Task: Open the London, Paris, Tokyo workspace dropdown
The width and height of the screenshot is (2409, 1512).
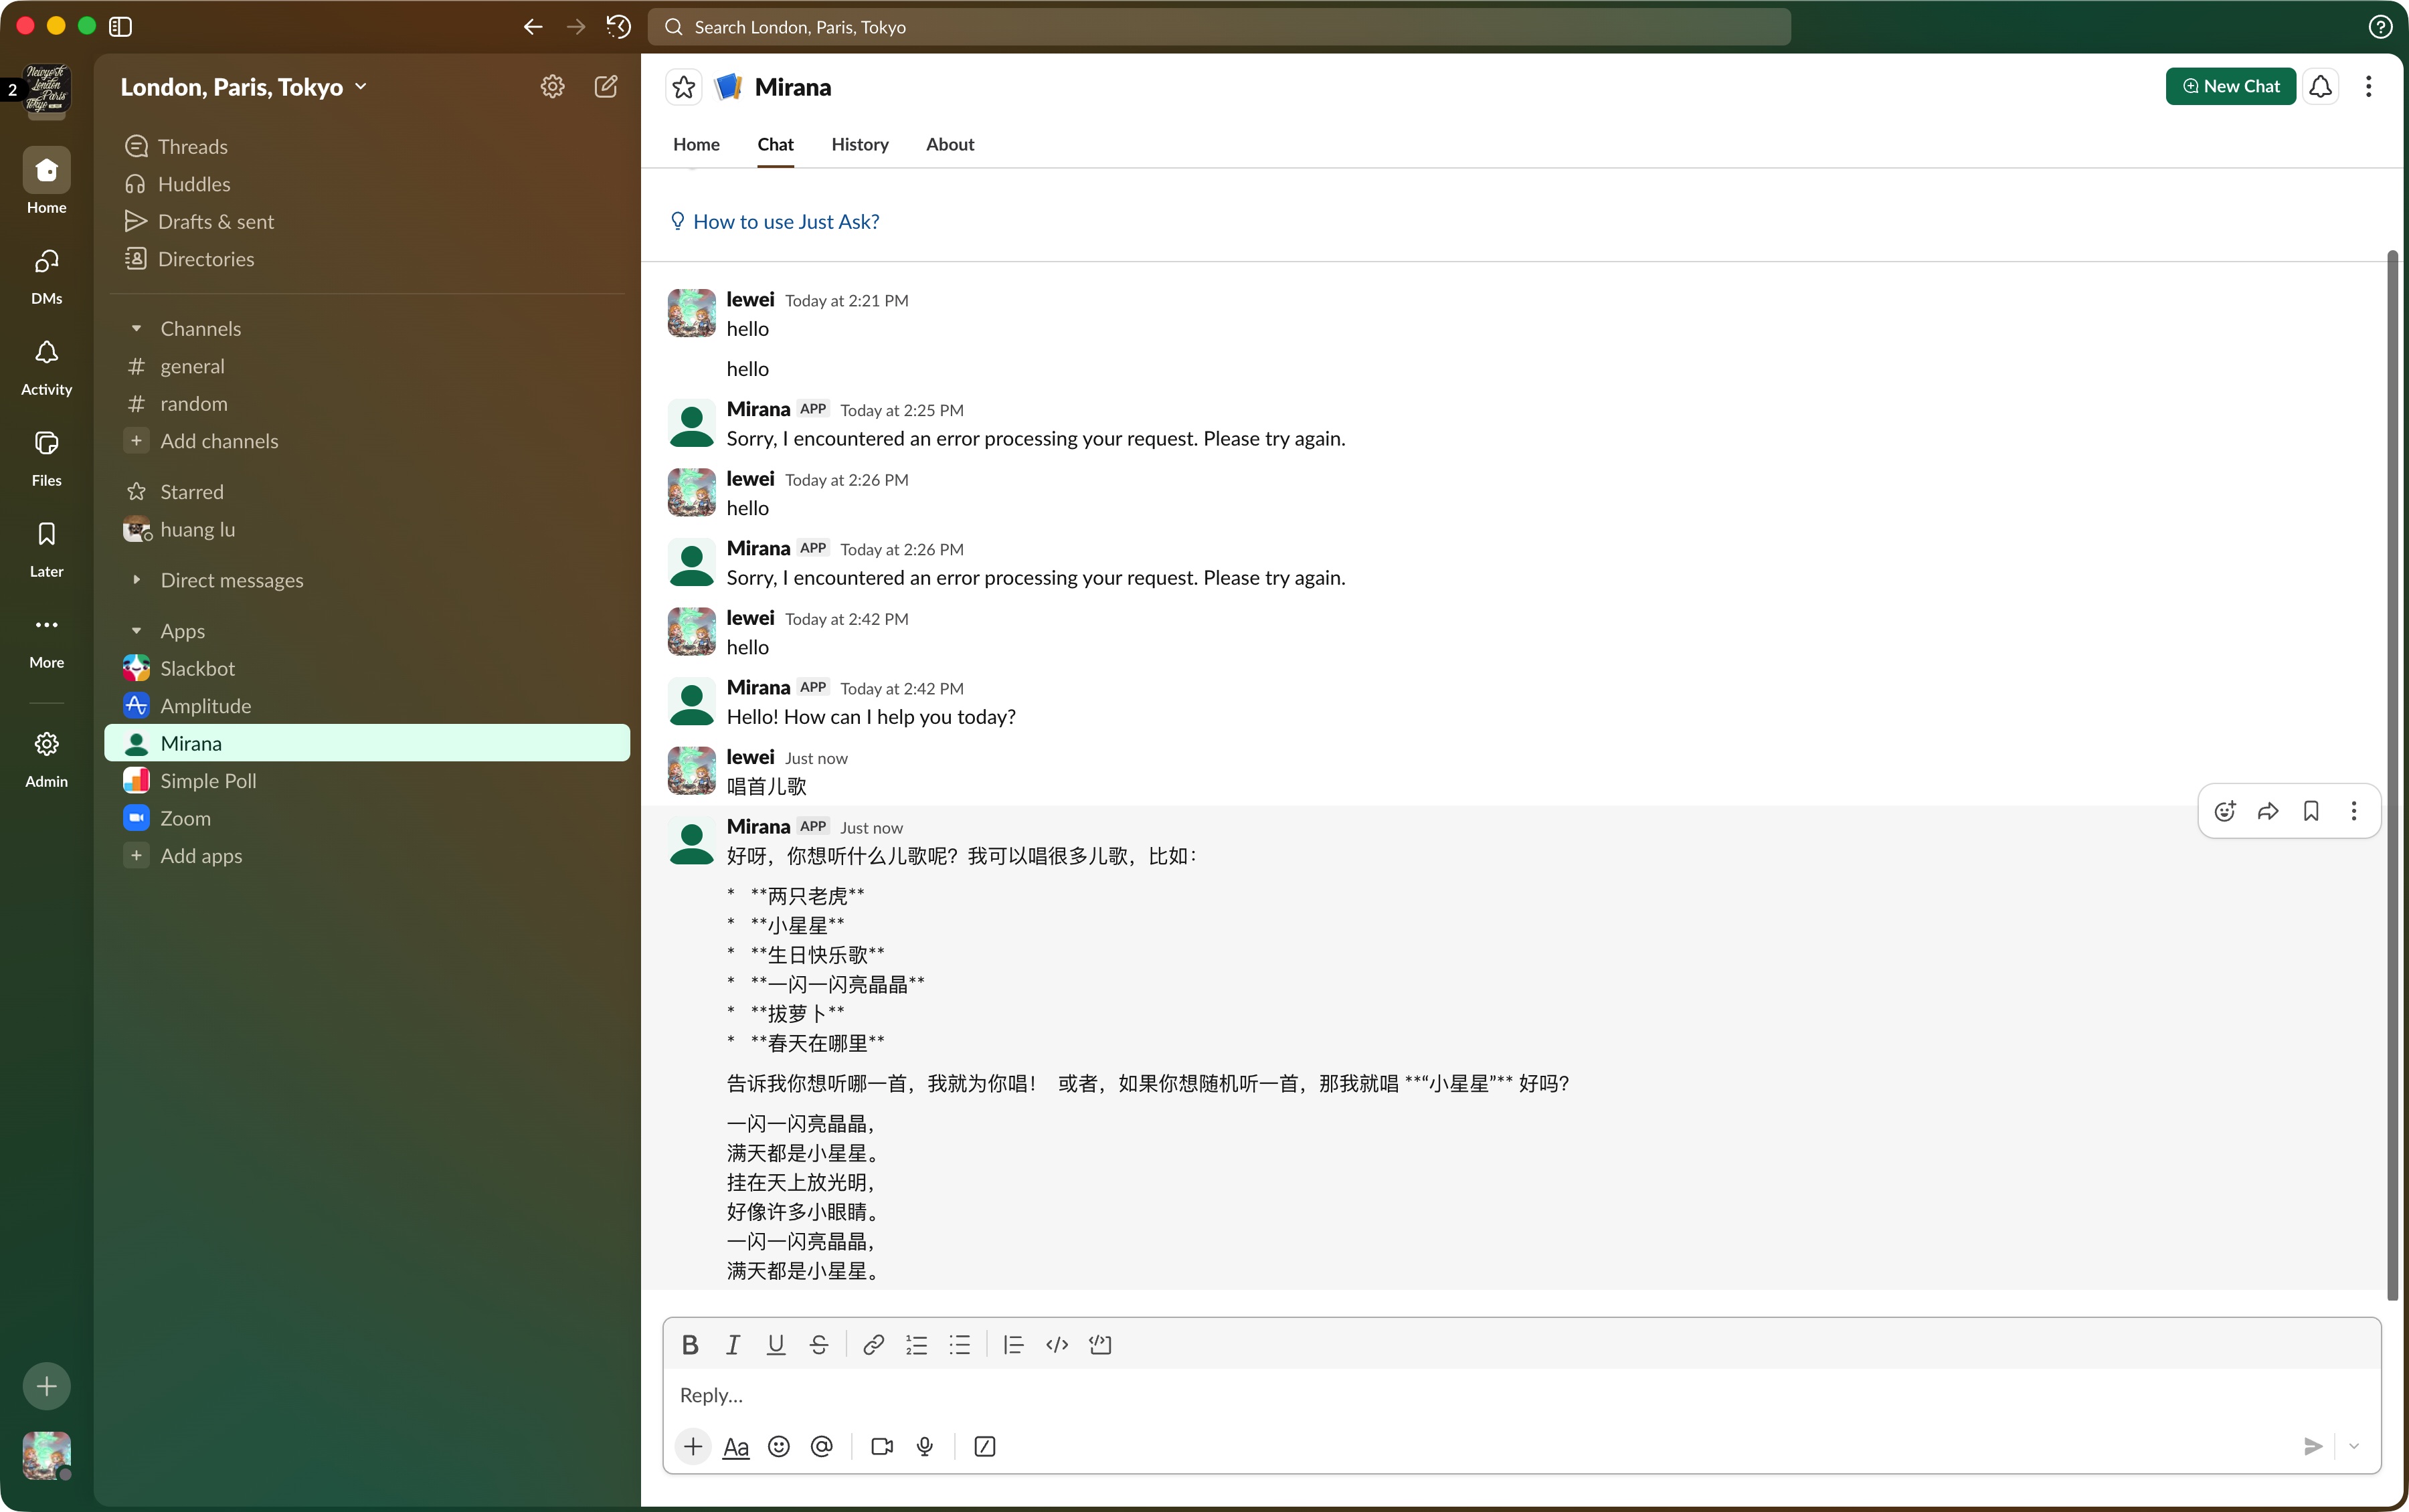Action: [x=244, y=87]
